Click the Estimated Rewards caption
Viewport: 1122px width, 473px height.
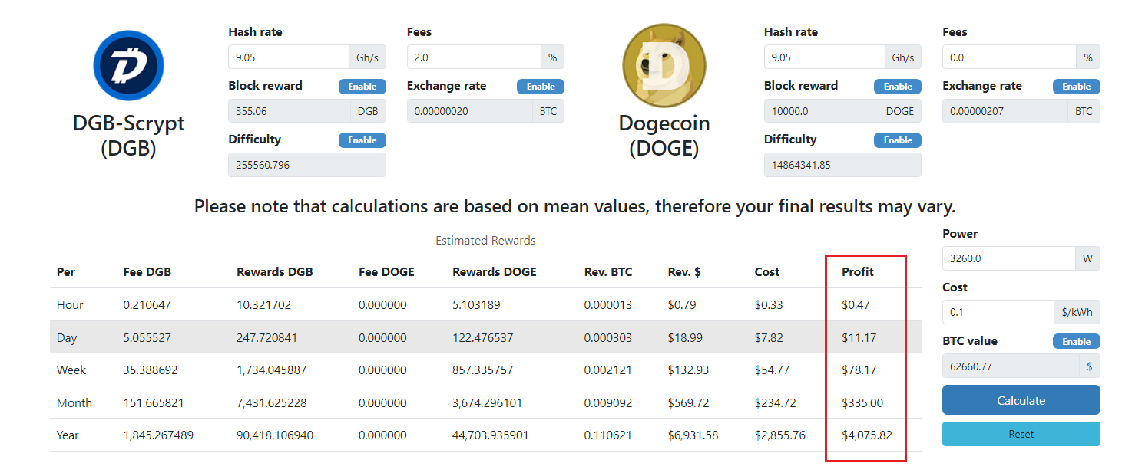[x=485, y=241]
